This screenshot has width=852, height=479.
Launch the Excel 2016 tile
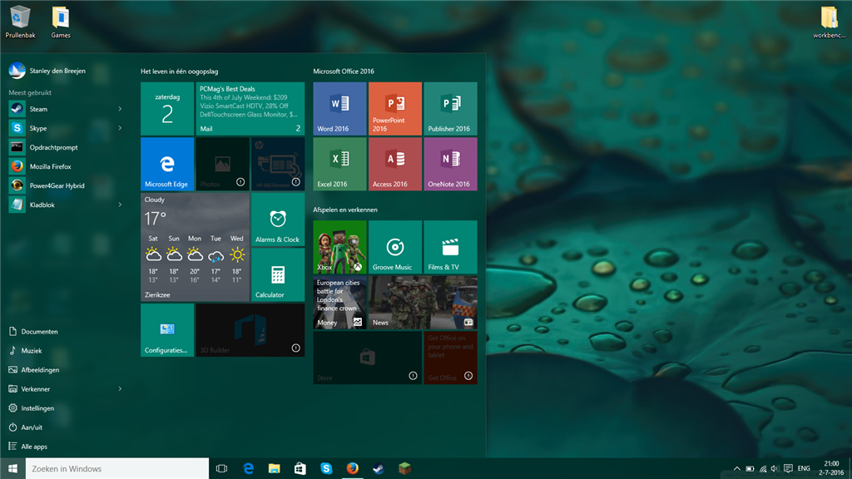pos(339,164)
